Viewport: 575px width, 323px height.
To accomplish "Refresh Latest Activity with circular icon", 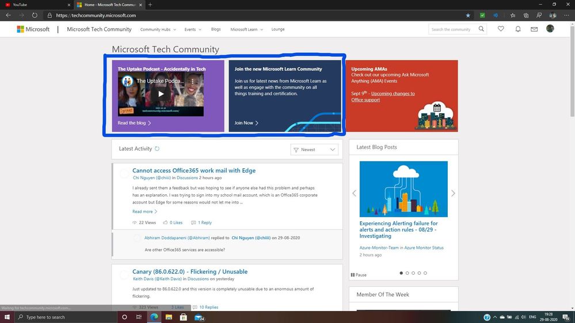I will click(x=157, y=149).
